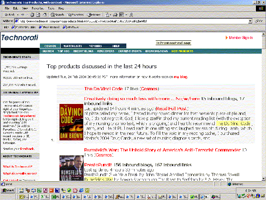Click the Edit with Word toolbar icon
This screenshot has width=266, height=200.
tap(122, 15)
